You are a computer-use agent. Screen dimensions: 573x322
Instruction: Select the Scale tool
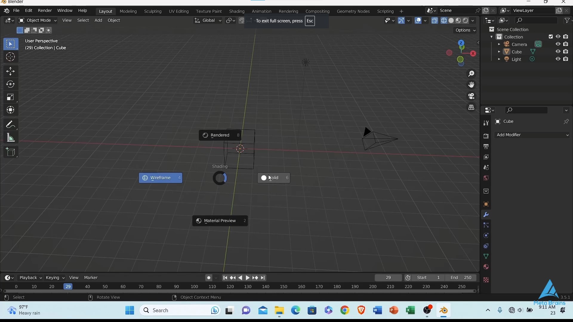[10, 97]
